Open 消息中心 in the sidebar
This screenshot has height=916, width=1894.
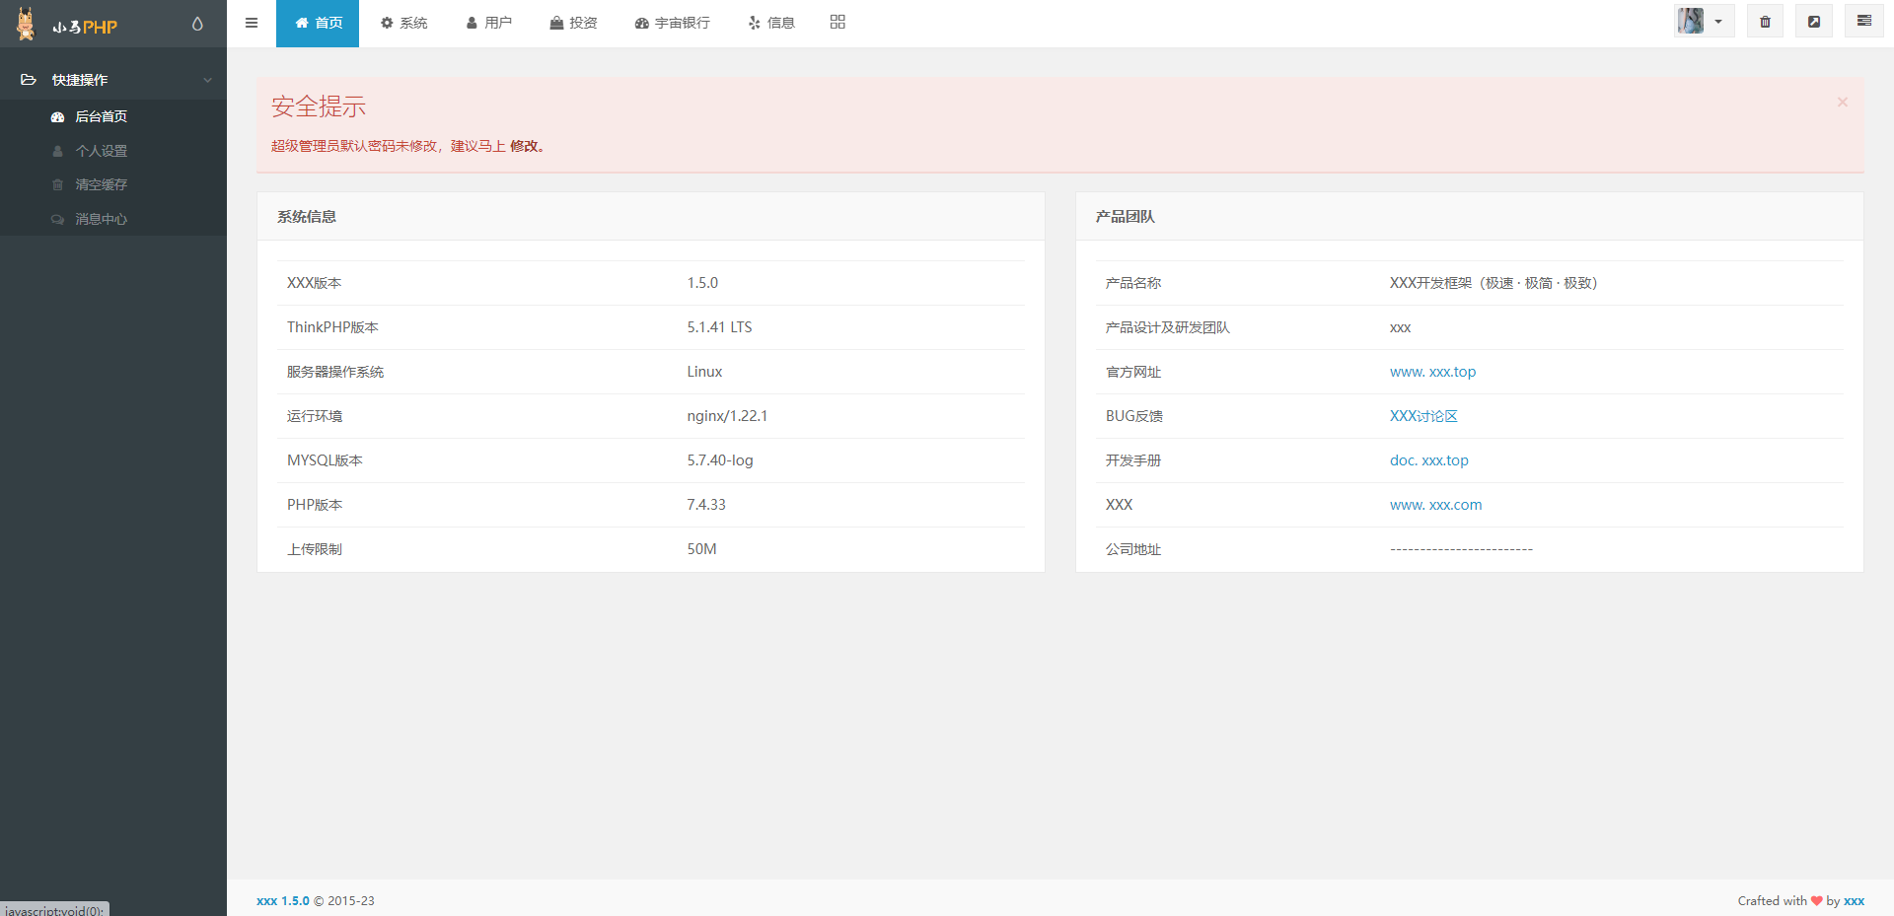coord(101,219)
